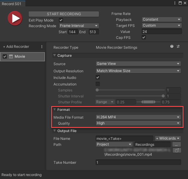Screen dimensions: 188x179
Task: Click the Shutter Interval slider handle
Action: coord(163,96)
